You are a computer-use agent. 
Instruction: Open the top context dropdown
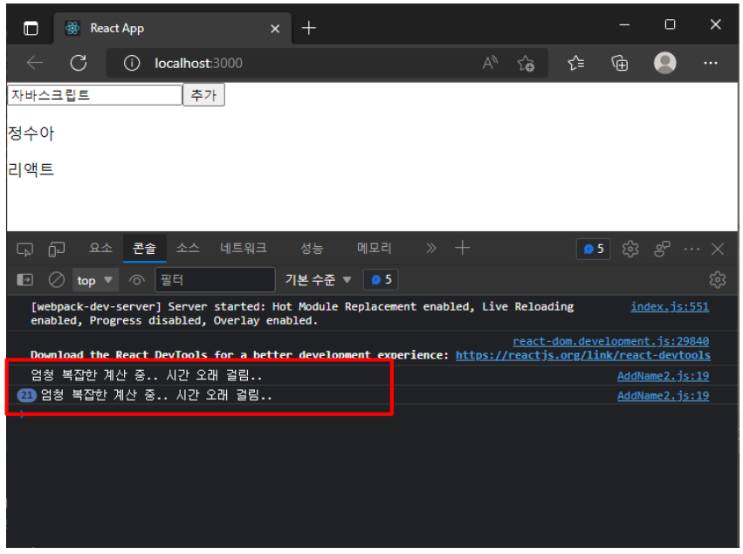pos(95,280)
